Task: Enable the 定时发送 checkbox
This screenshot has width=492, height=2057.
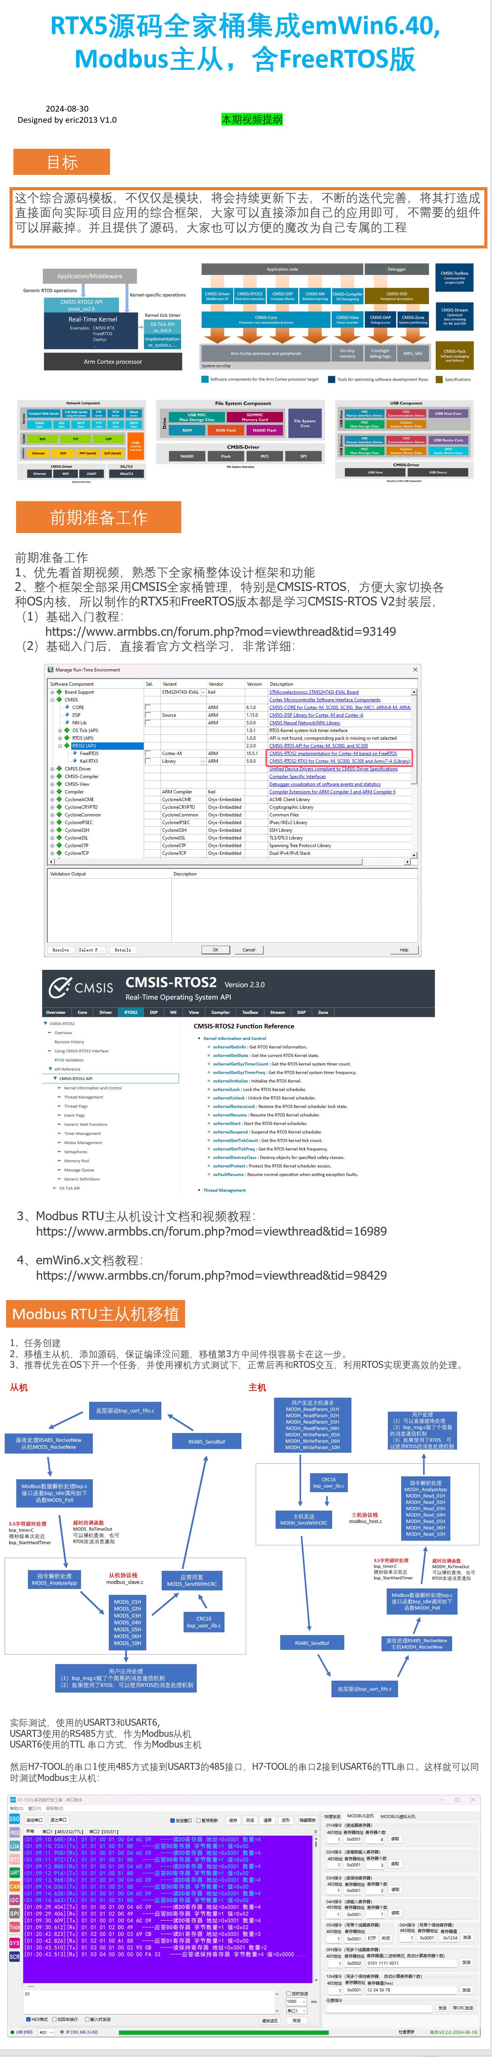Action: coord(289,1994)
